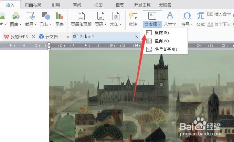This screenshot has height=142, width=234.
Task: Insert a chart with 图表 icon
Action: 60,16
